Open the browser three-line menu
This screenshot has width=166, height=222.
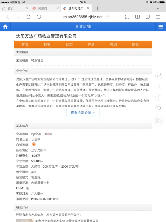158,17
